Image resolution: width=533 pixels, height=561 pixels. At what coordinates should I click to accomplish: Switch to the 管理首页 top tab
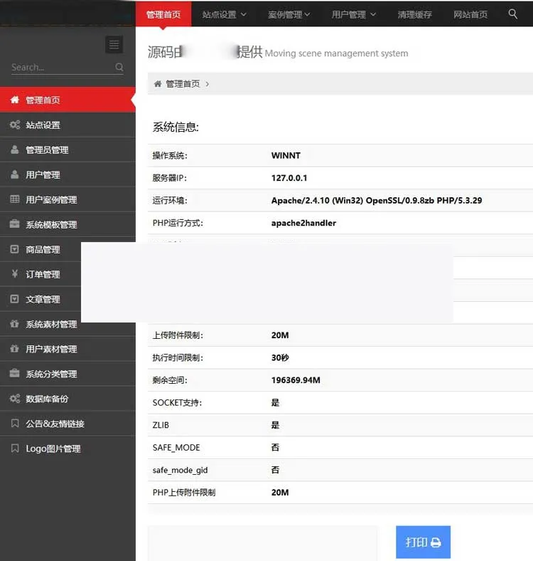[x=163, y=14]
